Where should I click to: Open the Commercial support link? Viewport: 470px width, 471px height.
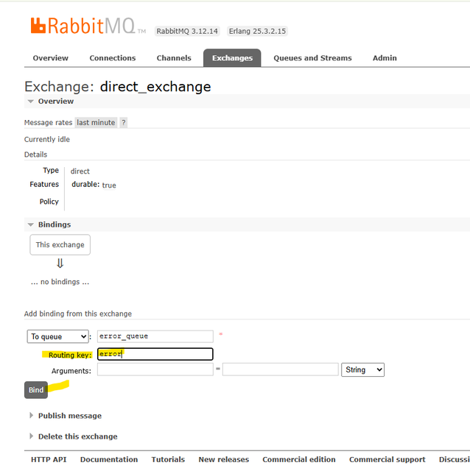coord(387,459)
